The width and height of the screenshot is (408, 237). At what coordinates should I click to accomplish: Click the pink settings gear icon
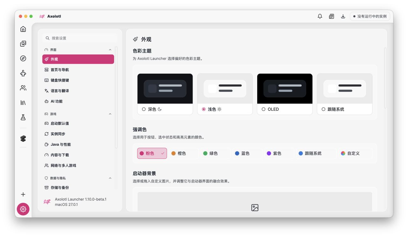(x=23, y=209)
